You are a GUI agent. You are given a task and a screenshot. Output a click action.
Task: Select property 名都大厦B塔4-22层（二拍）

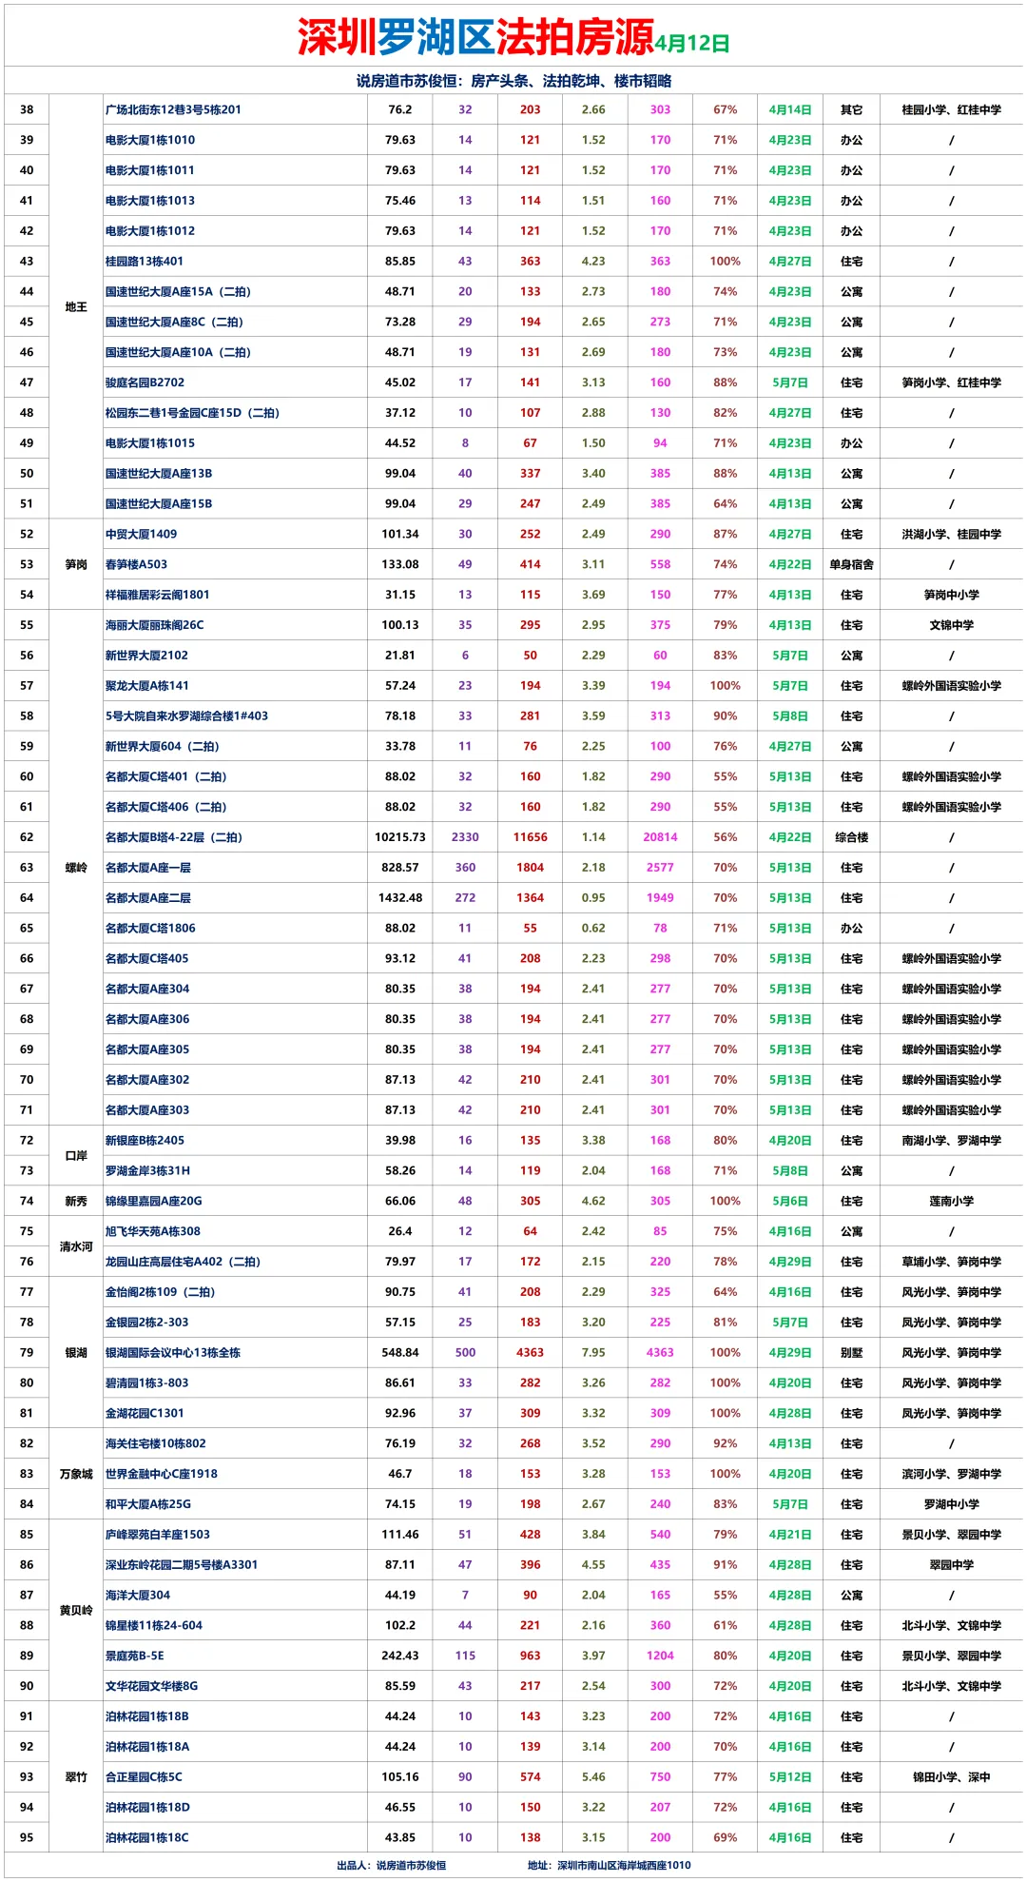point(174,837)
